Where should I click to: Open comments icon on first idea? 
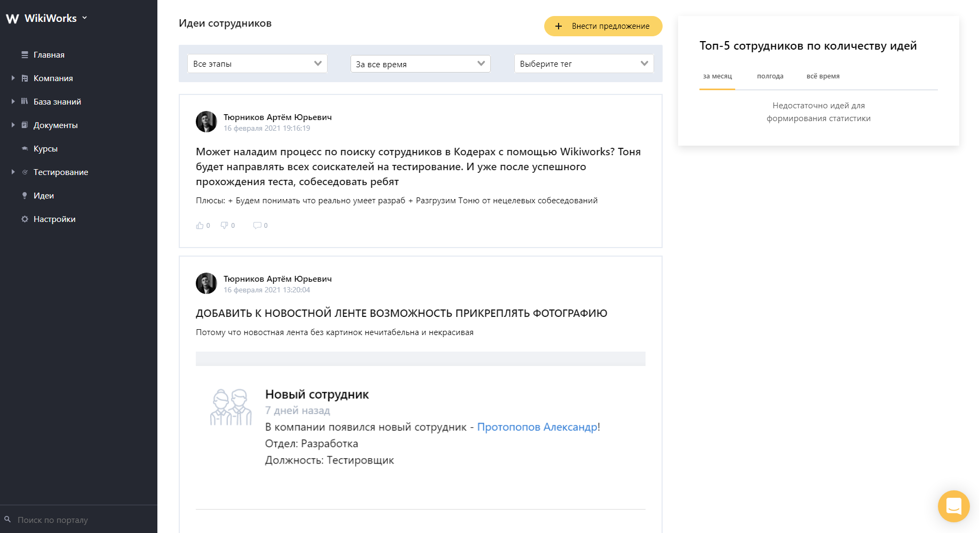(257, 226)
